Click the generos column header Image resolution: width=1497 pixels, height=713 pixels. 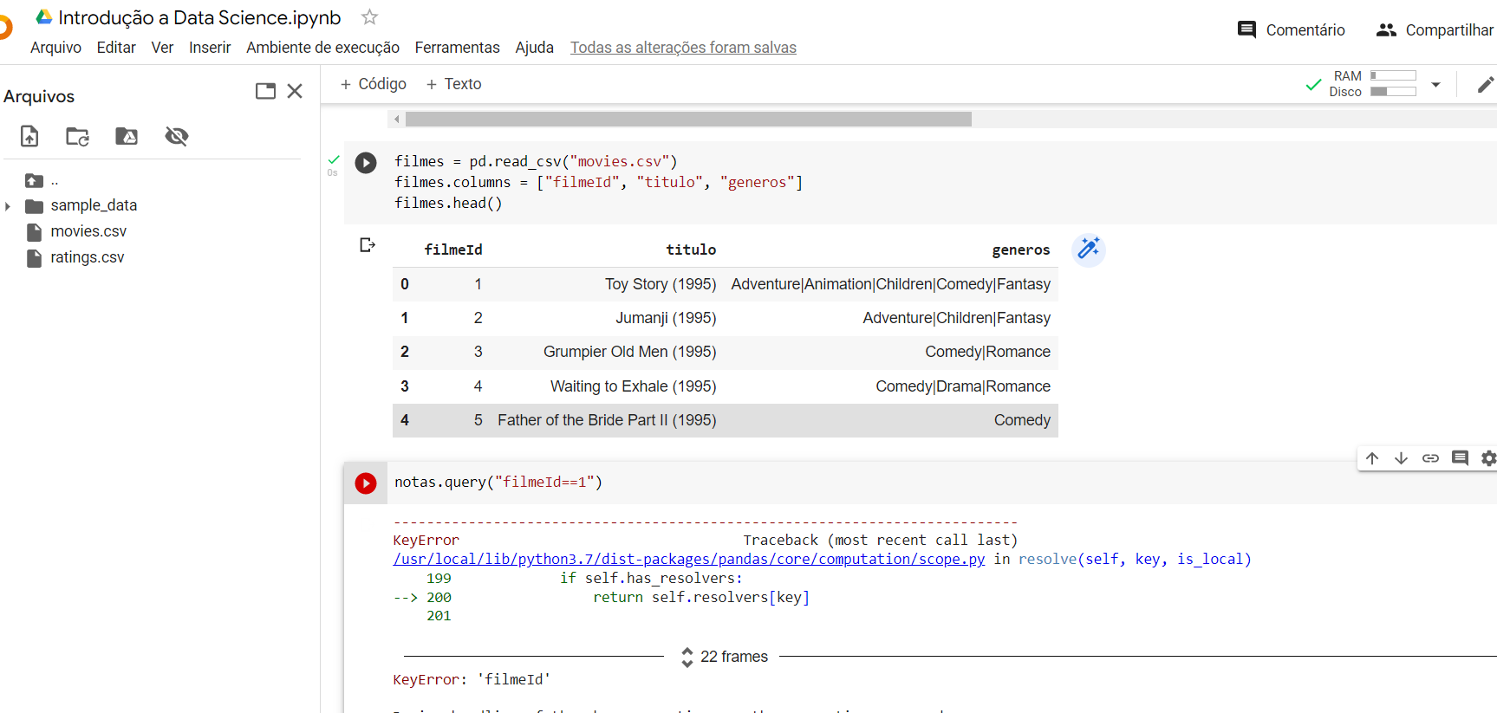1021,250
